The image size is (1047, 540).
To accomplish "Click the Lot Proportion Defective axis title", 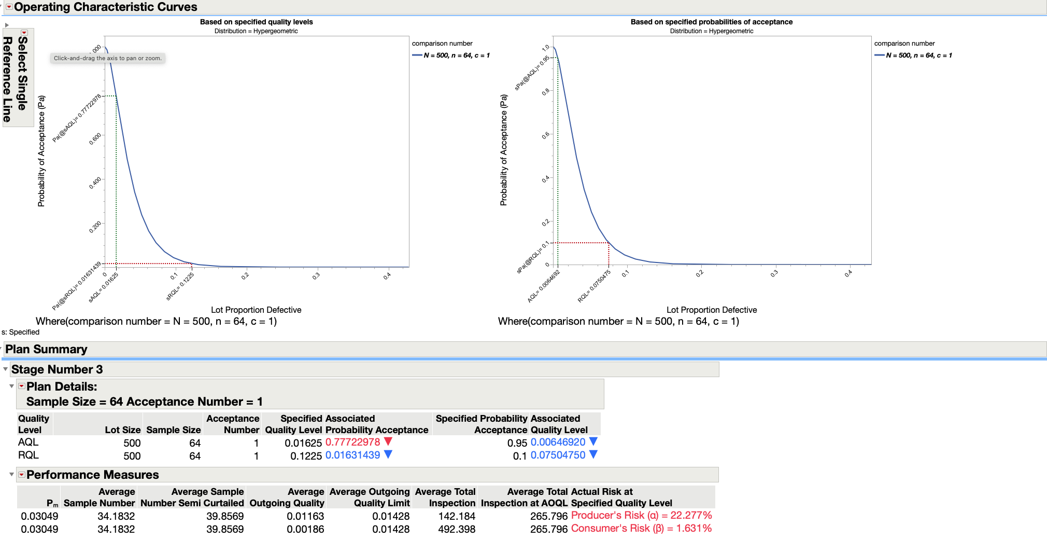I will coord(256,310).
